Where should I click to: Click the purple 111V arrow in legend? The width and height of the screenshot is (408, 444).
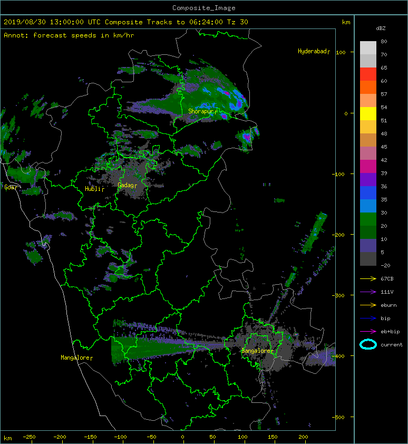(368, 292)
